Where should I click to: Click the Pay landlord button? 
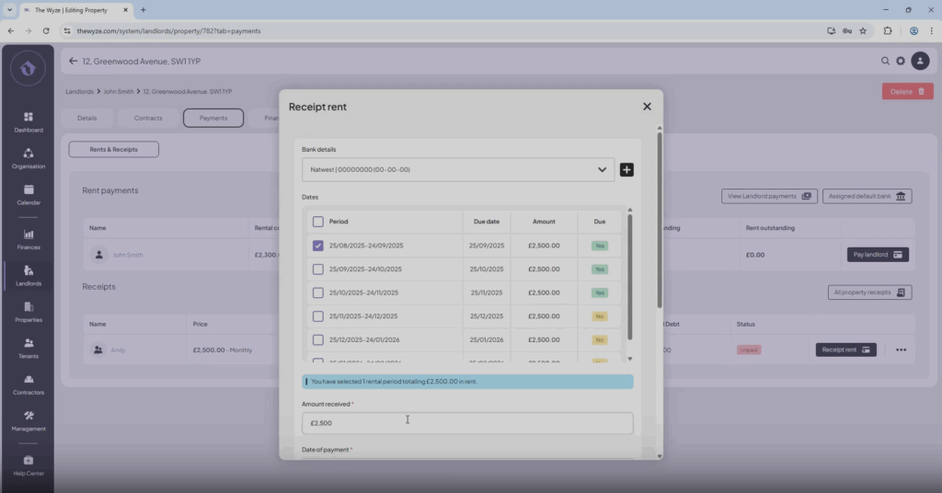click(x=877, y=255)
